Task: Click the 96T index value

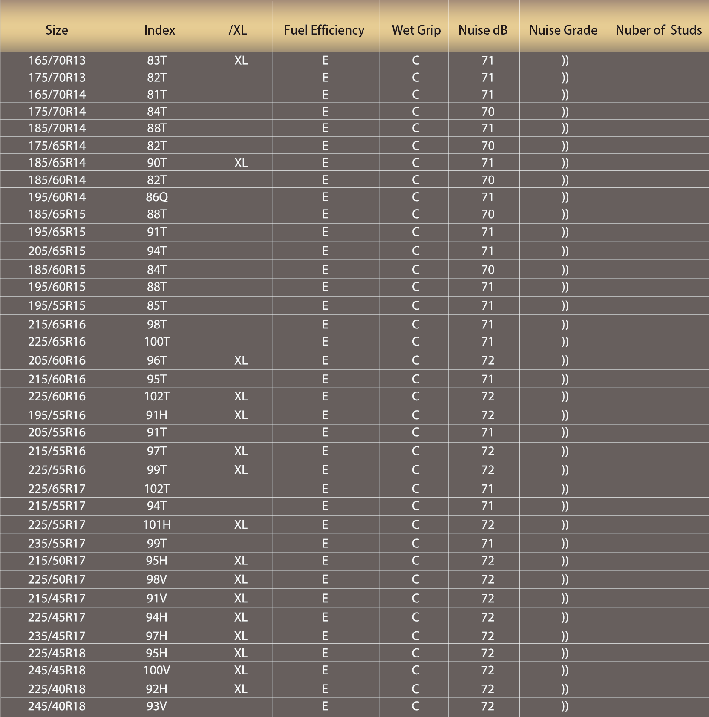Action: pyautogui.click(x=157, y=360)
